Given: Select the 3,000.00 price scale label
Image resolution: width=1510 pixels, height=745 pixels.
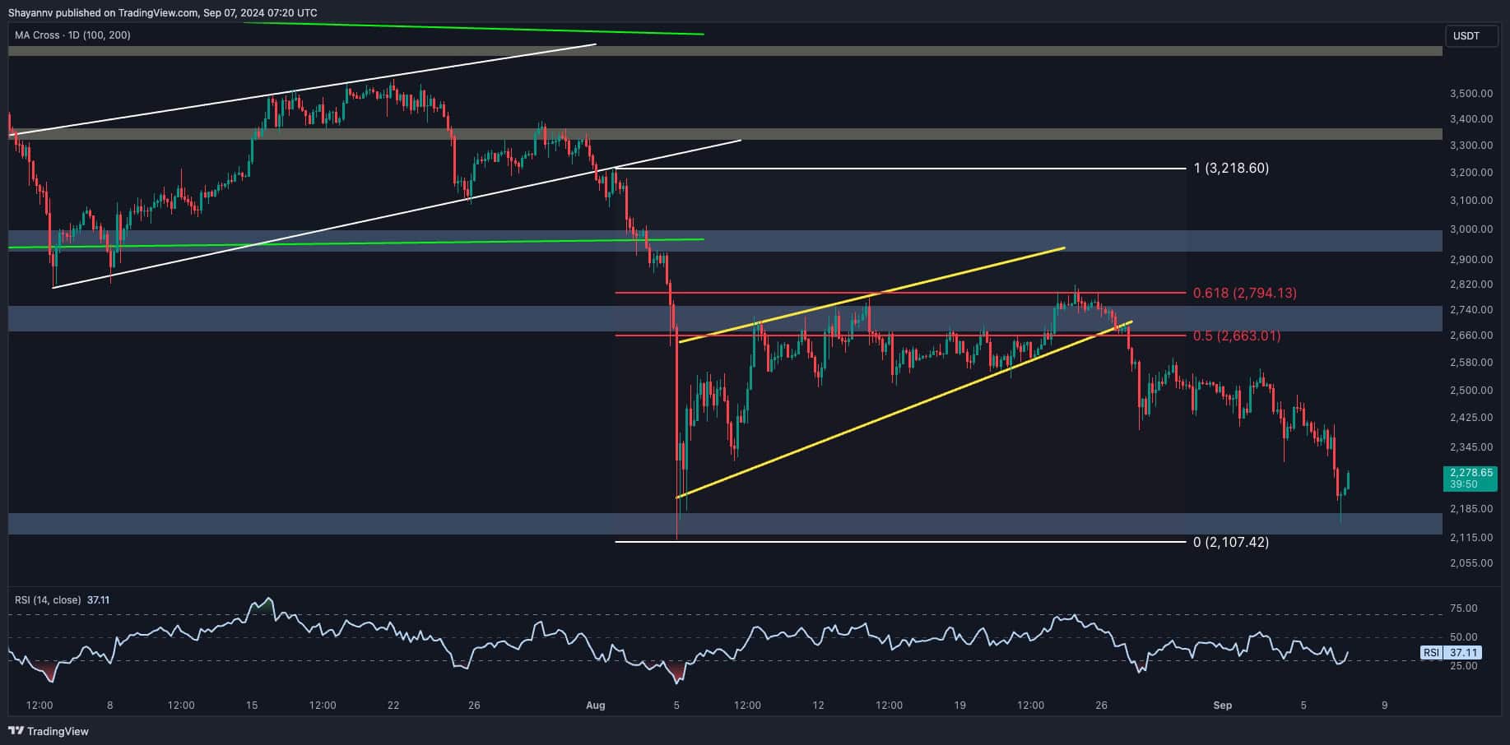Looking at the screenshot, I should [x=1471, y=229].
